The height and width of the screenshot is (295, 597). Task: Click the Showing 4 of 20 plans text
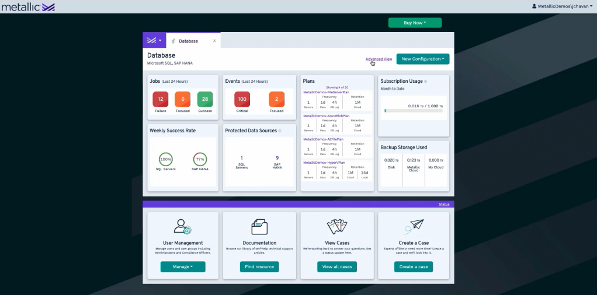pos(337,87)
